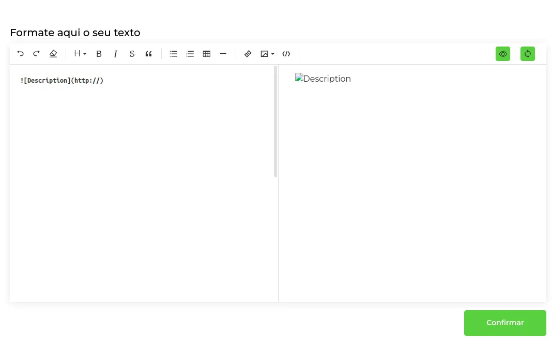Image resolution: width=552 pixels, height=351 pixels.
Task: Undo the last edit
Action: pos(21,54)
